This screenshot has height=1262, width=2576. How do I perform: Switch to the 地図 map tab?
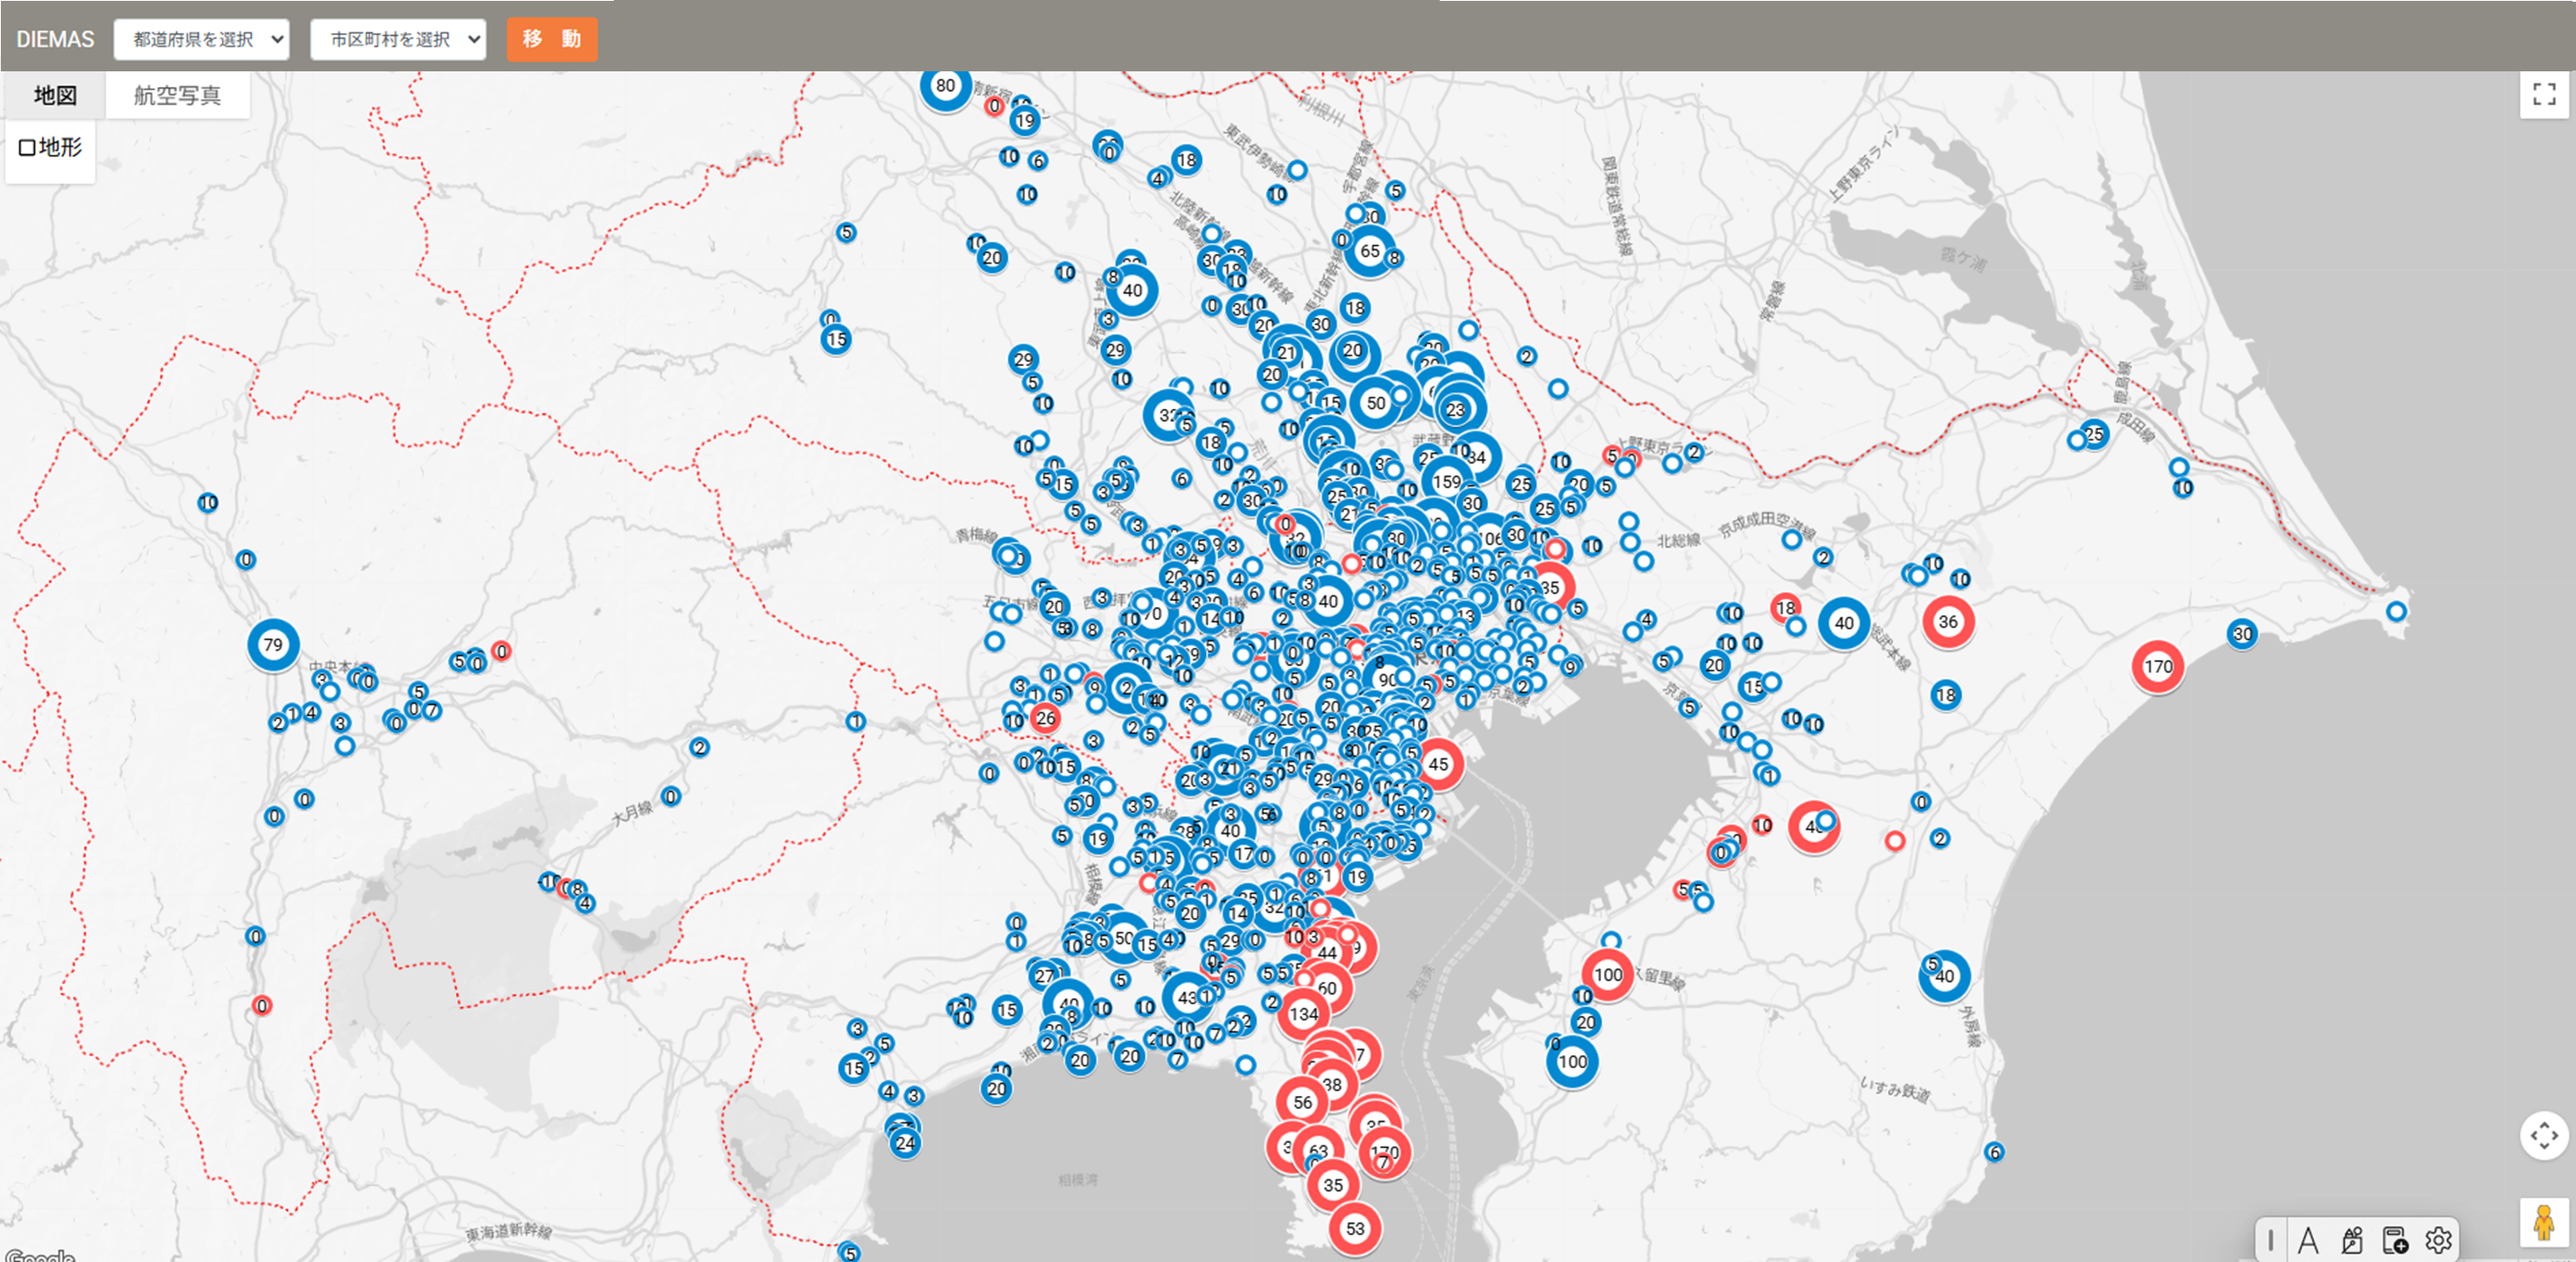click(55, 96)
